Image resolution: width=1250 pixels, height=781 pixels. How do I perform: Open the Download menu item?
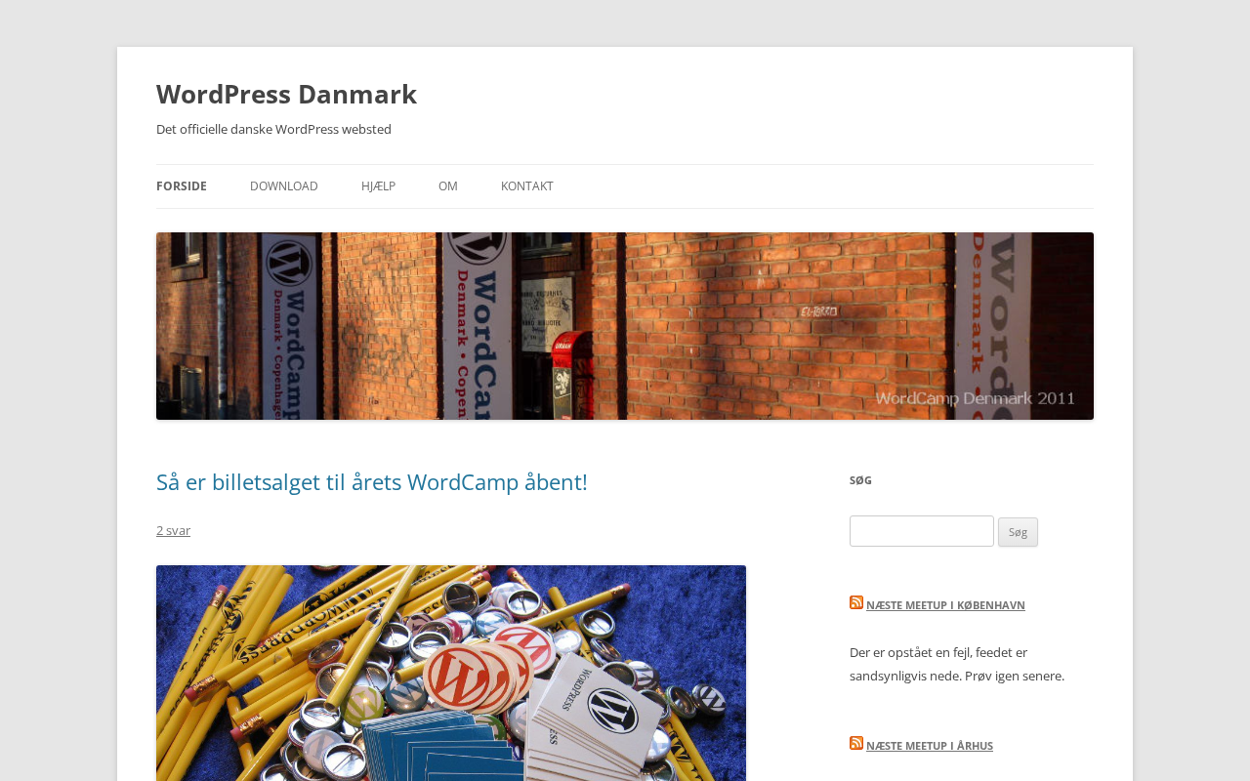(x=284, y=186)
